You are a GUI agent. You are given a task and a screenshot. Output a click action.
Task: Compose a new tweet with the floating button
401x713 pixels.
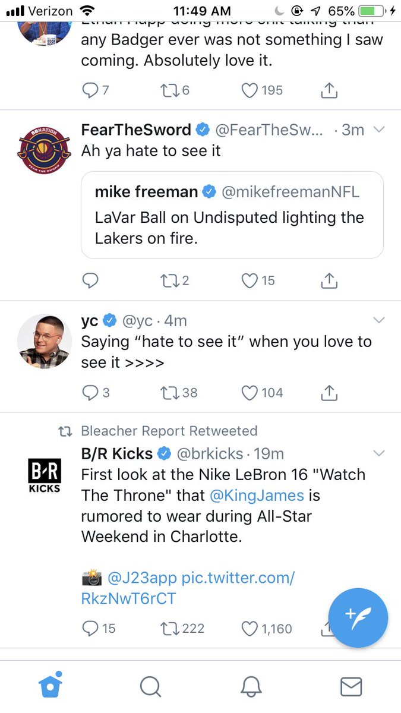(358, 618)
